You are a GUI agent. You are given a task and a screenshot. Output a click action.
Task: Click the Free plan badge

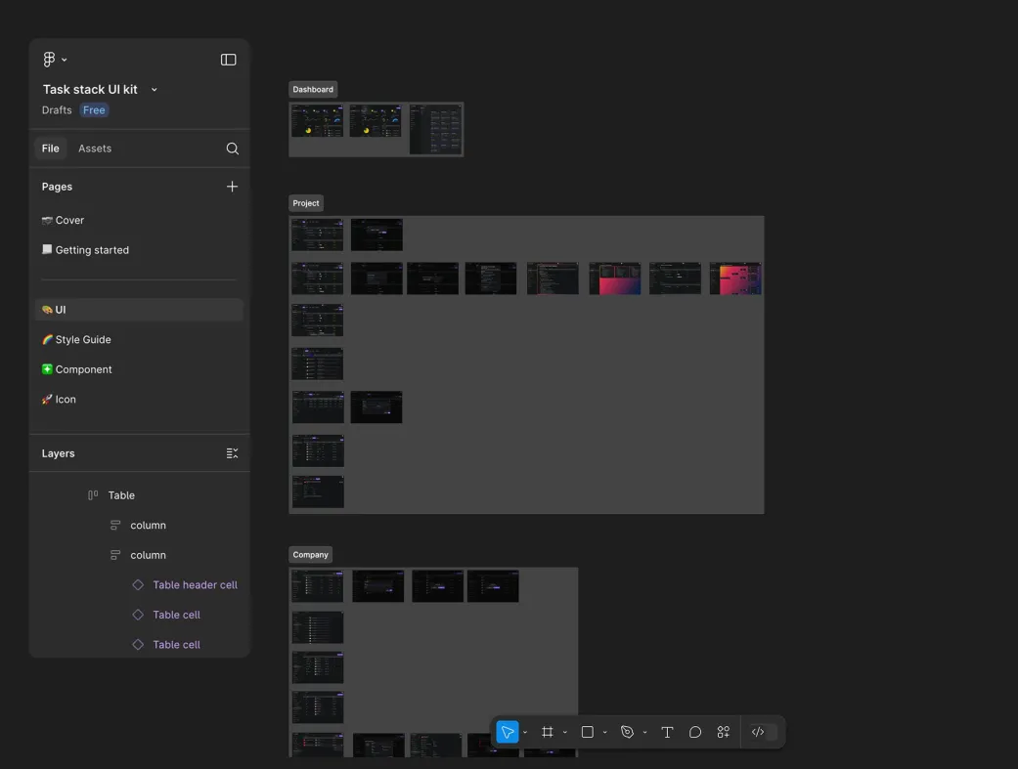(x=94, y=110)
